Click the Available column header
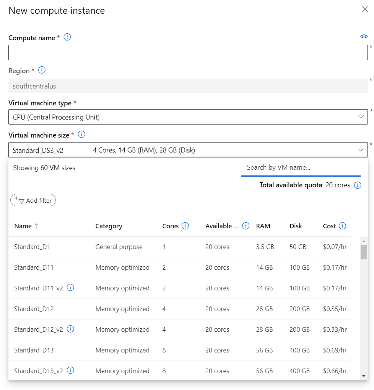374x390 pixels. [x=222, y=226]
